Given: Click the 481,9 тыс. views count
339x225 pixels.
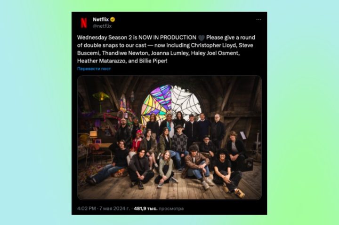Looking at the screenshot, I should coord(145,209).
